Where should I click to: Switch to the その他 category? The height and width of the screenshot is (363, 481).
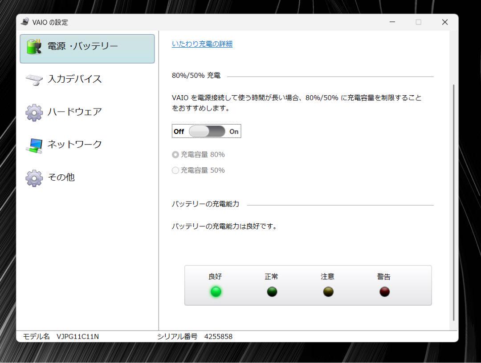point(87,177)
